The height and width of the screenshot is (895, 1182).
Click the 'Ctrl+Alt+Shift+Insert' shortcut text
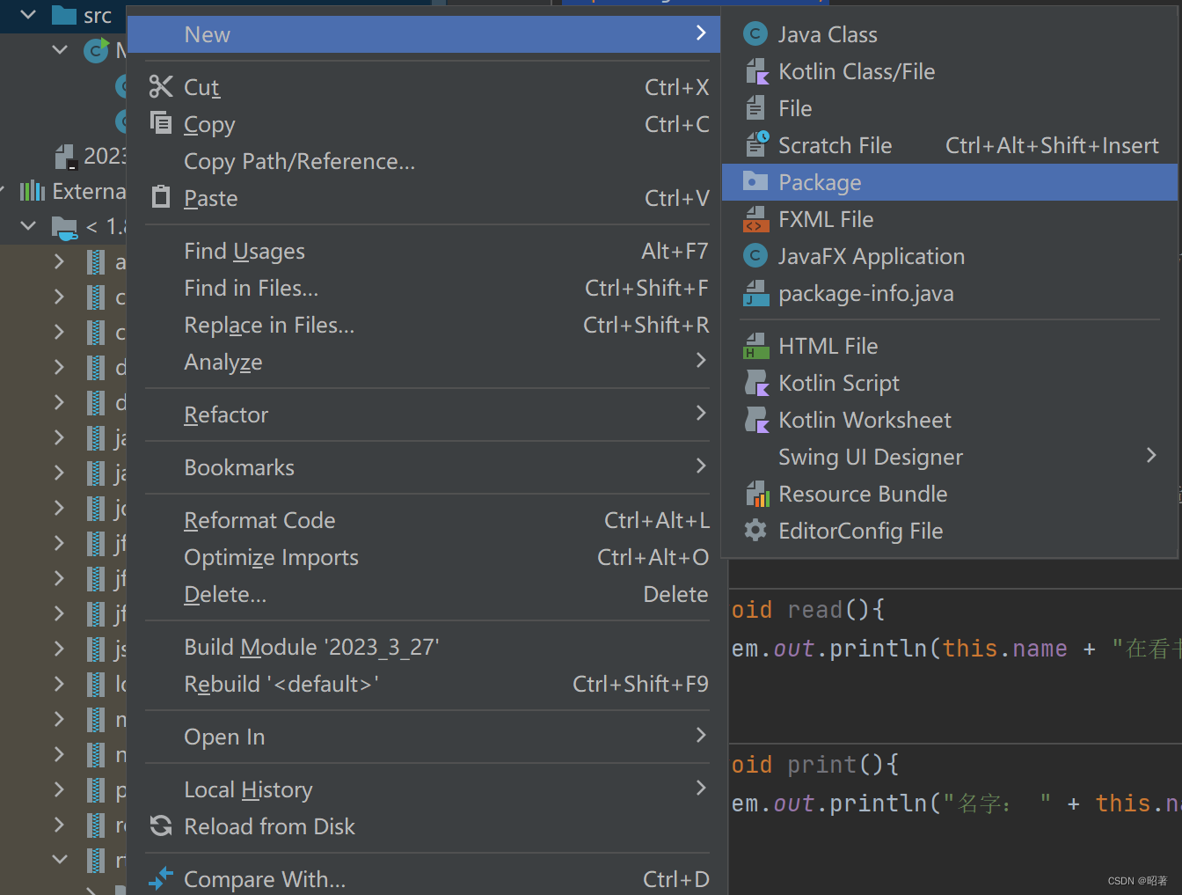(x=1052, y=145)
